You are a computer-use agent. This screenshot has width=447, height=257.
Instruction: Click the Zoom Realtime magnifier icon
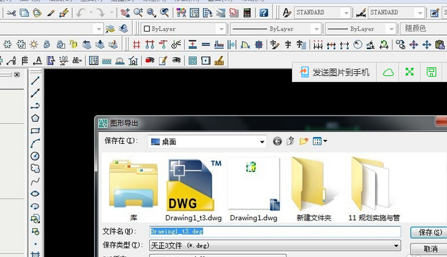click(x=138, y=13)
